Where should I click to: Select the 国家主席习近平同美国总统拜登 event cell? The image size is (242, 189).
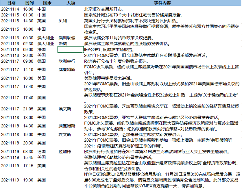point(162,29)
